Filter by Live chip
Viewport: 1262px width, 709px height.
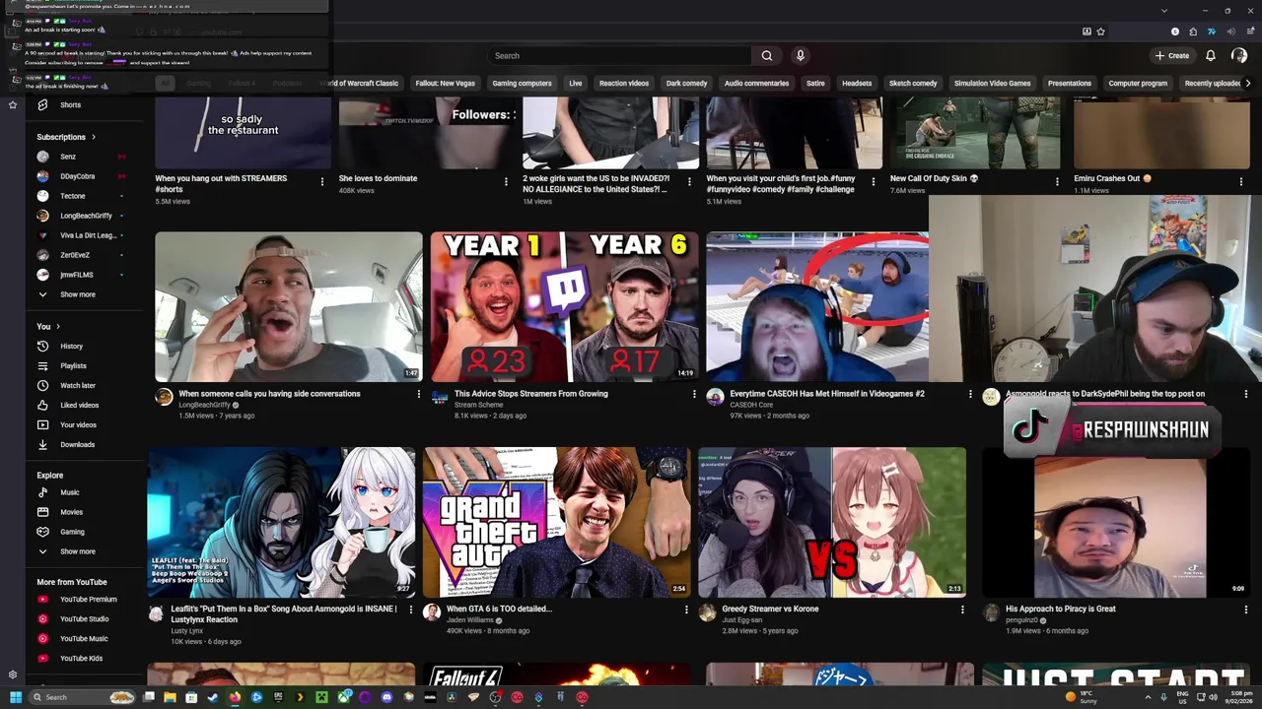point(575,84)
